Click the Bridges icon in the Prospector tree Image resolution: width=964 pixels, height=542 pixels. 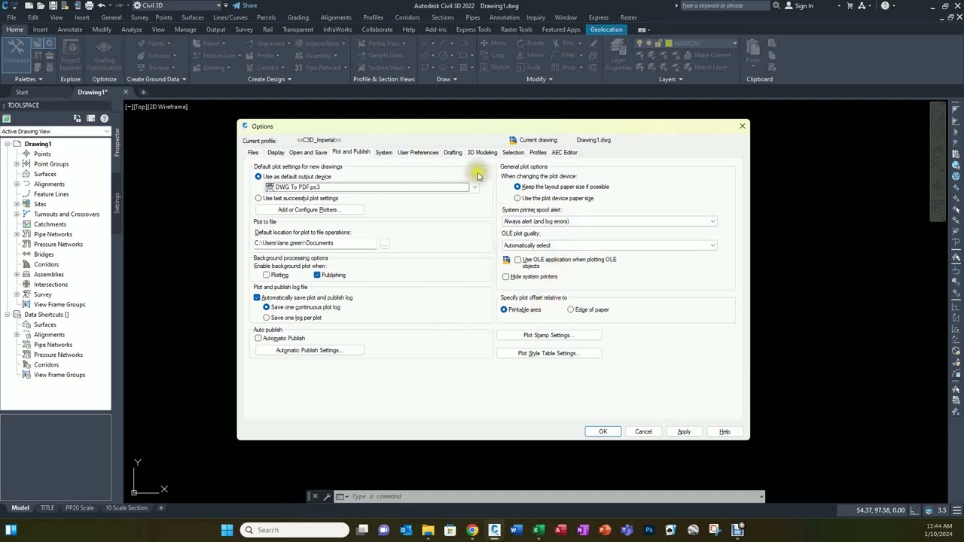tap(26, 254)
